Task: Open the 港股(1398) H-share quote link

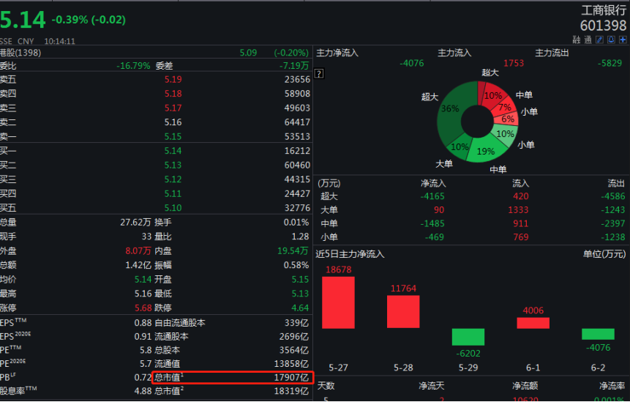Action: 20,53
